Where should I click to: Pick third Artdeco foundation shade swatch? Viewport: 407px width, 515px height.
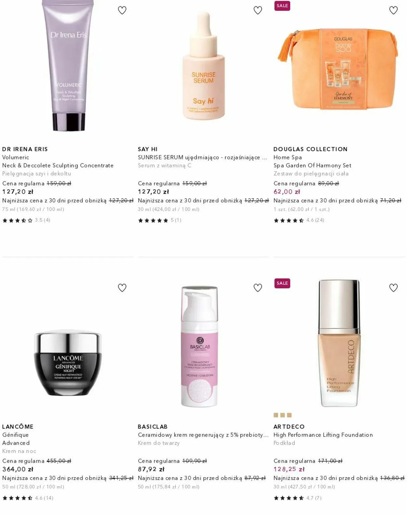click(x=289, y=415)
